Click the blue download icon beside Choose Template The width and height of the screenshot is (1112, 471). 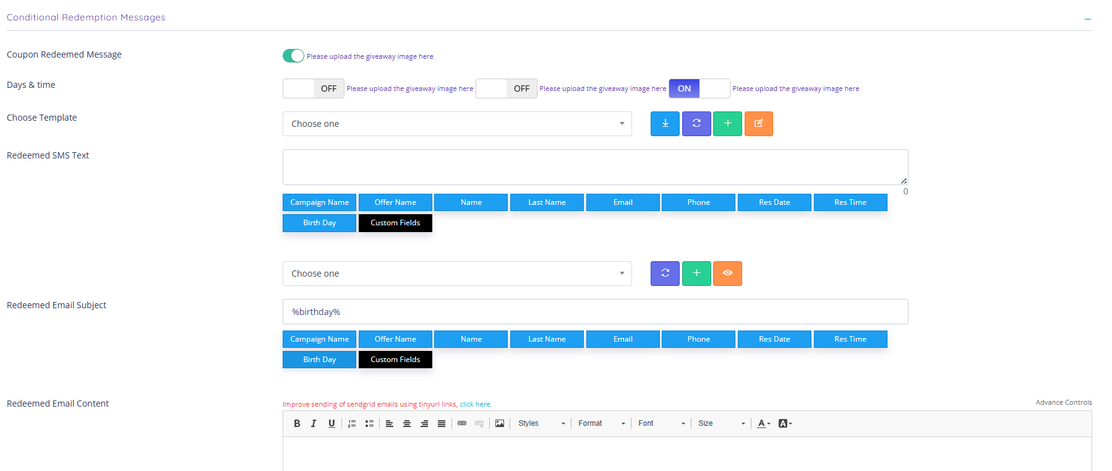tap(665, 124)
